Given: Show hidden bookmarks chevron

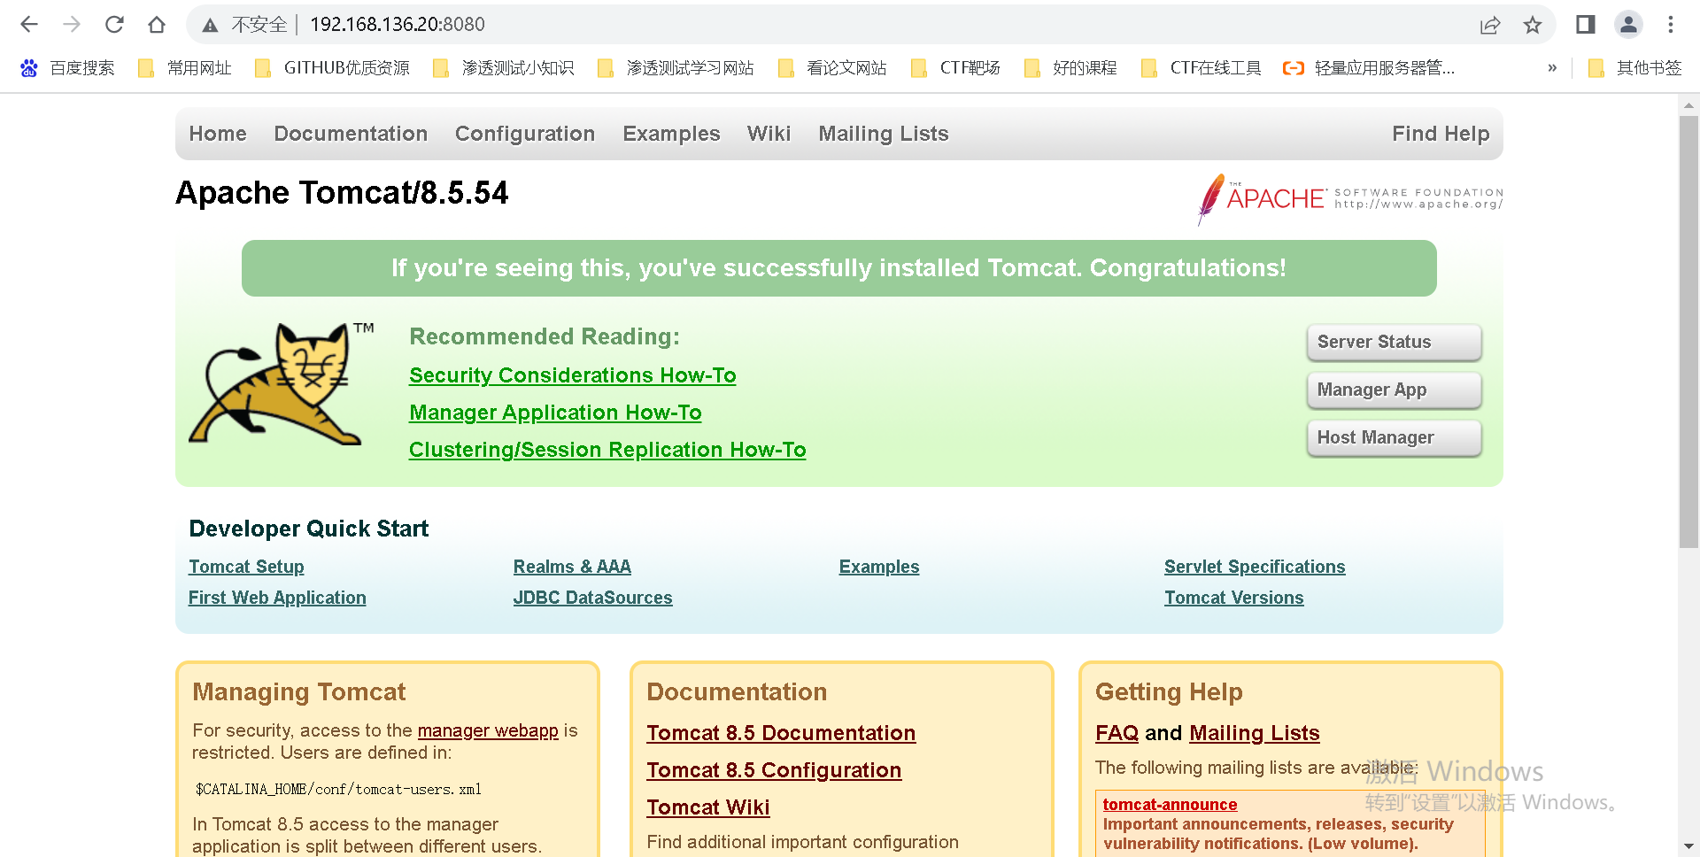Looking at the screenshot, I should (1552, 68).
